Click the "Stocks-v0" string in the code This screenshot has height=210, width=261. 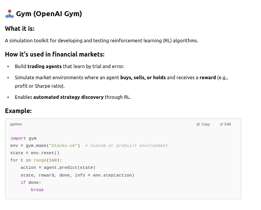(64, 146)
